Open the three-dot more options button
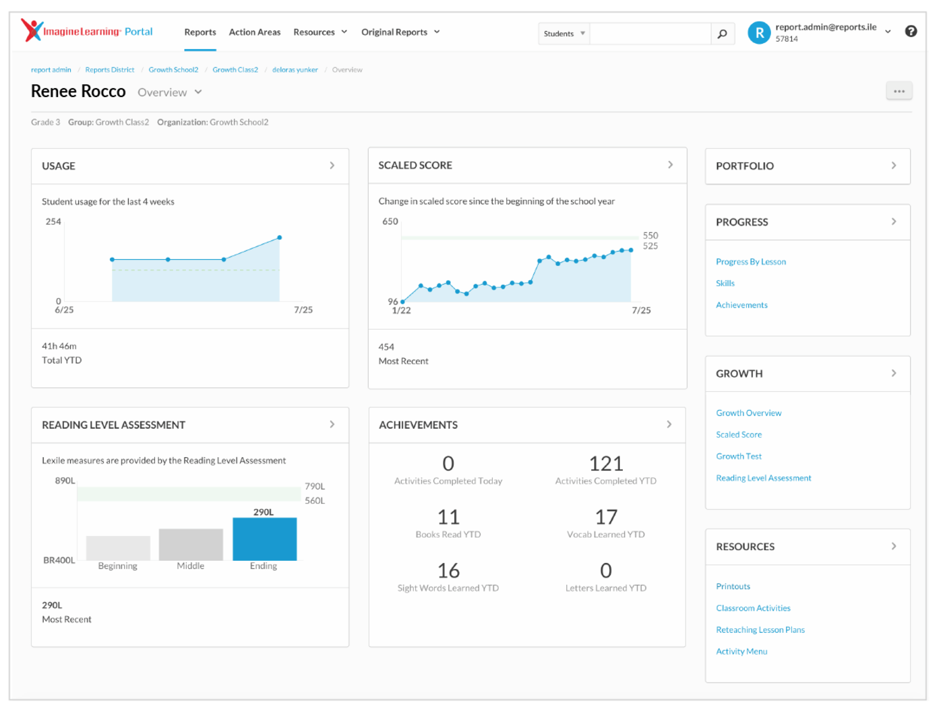Screen dimensions: 941x715 (x=899, y=92)
